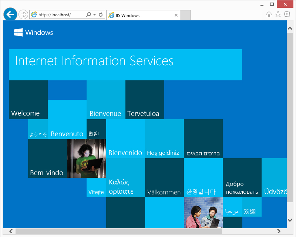Image resolution: width=296 pixels, height=237 pixels.
Task: Click the Bienvenido tile
Action: coord(125,139)
